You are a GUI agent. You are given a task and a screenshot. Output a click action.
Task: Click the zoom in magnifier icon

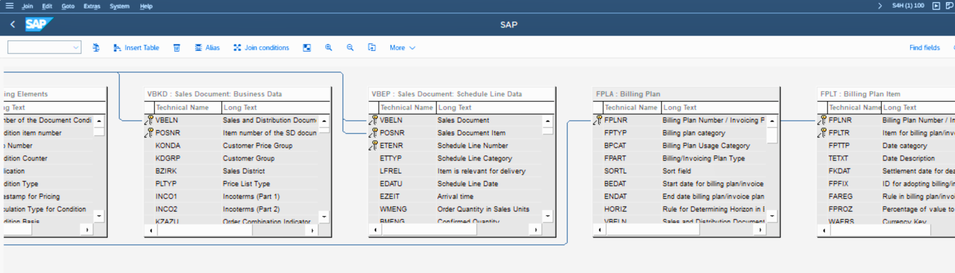(329, 48)
